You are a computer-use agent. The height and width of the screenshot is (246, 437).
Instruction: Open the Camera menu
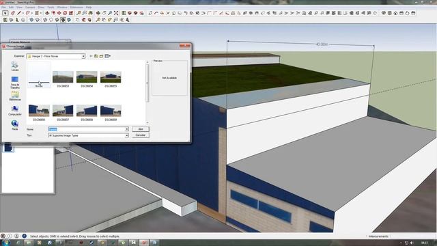pyautogui.click(x=30, y=8)
